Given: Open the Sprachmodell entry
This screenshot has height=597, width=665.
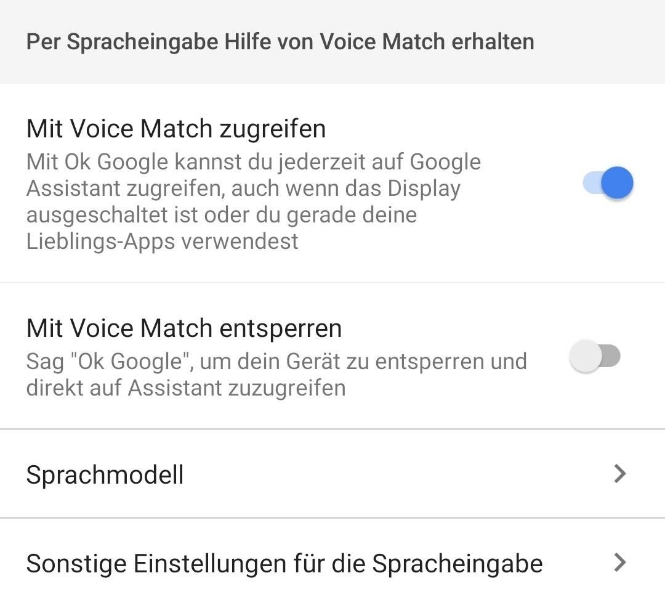Looking at the screenshot, I should pos(332,474).
